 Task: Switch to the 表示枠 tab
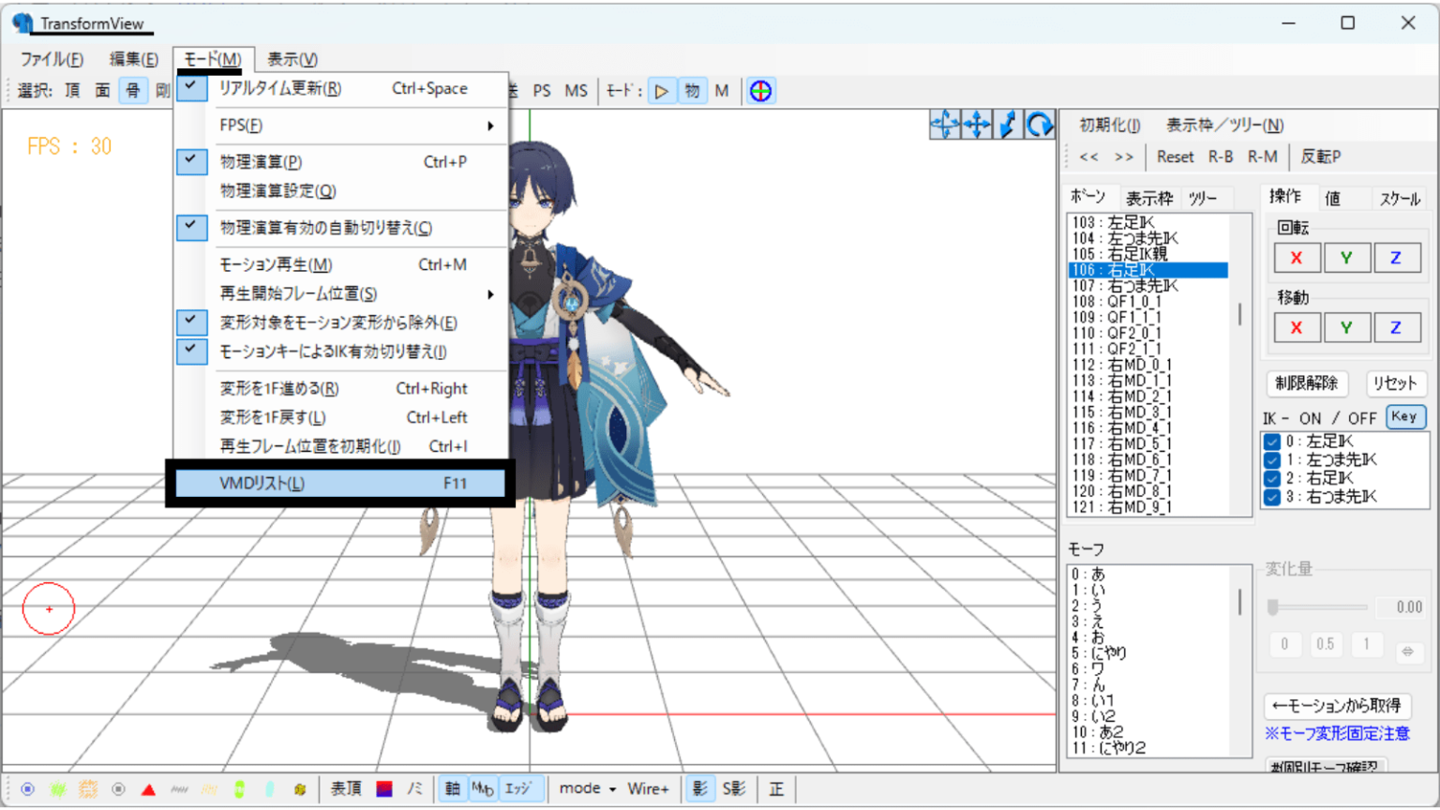[1150, 197]
